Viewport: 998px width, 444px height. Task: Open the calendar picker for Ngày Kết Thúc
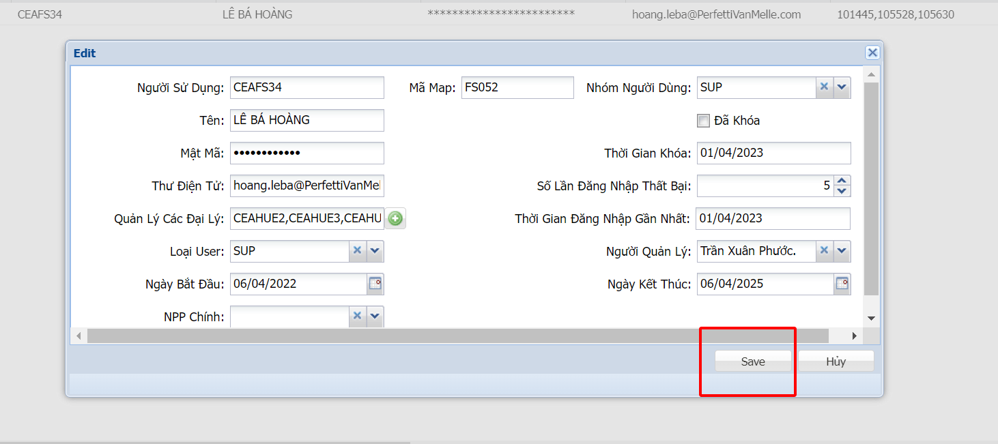[842, 284]
